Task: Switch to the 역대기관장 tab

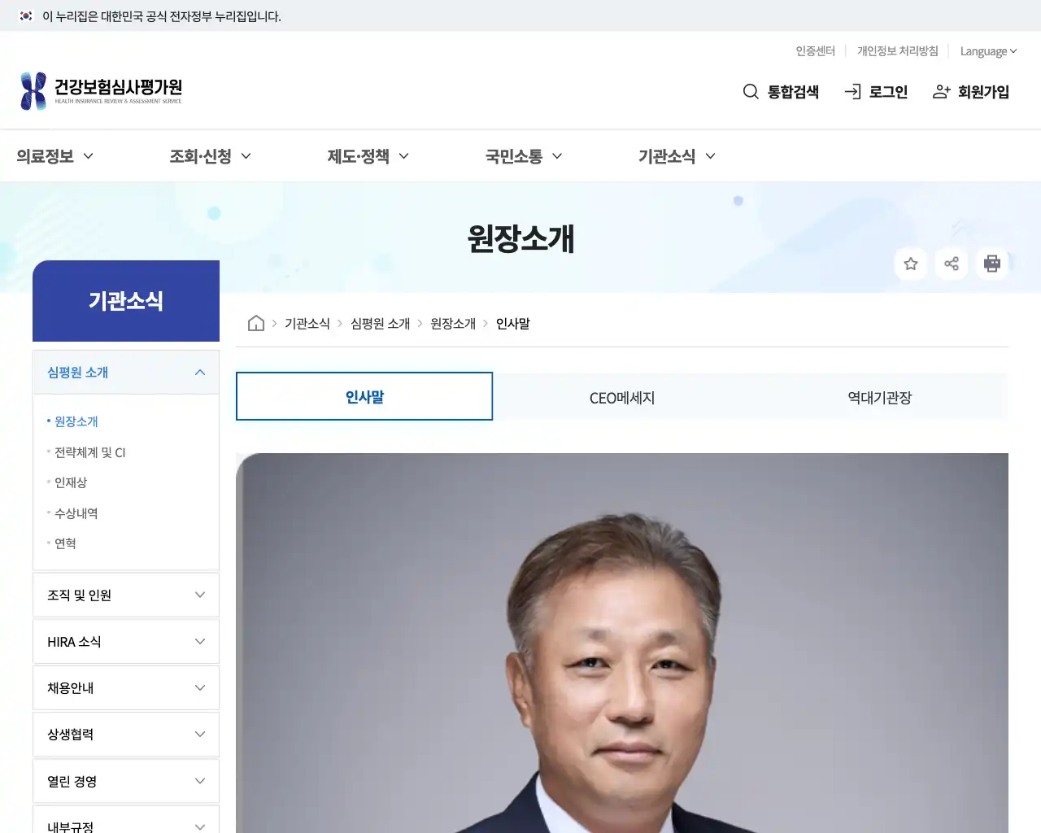Action: tap(880, 398)
